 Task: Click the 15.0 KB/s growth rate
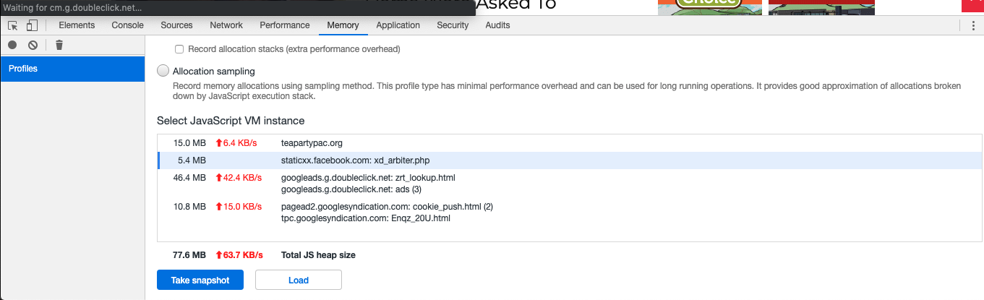[x=239, y=207]
